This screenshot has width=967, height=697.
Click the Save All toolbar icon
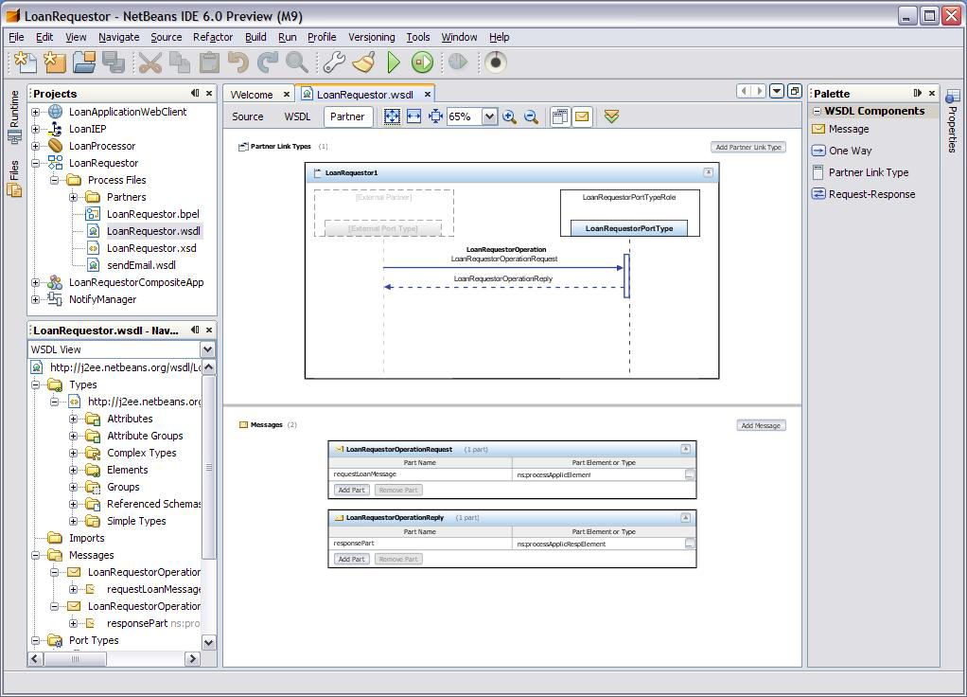(x=114, y=63)
